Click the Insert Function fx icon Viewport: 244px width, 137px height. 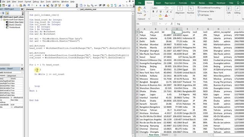coord(172,24)
